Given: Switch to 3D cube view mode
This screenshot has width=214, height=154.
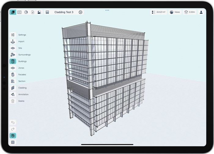Looking at the screenshot, I should (x=13, y=136).
